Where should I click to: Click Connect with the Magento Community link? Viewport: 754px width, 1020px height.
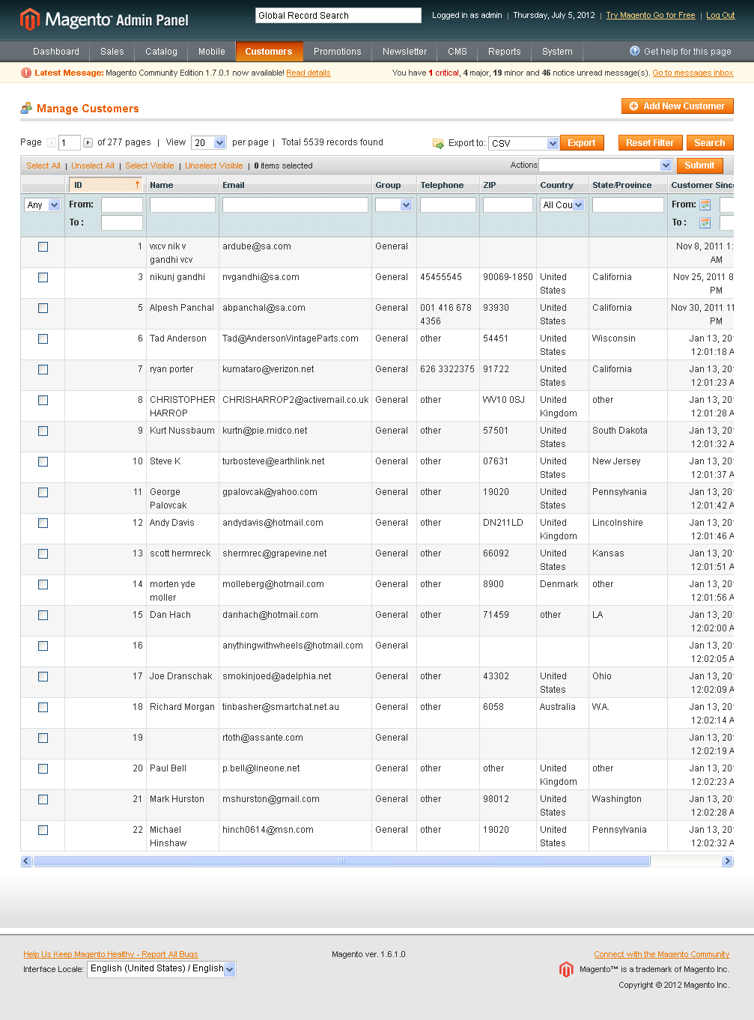point(662,954)
